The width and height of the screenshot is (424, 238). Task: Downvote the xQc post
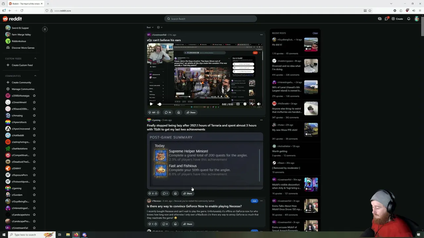point(158,112)
